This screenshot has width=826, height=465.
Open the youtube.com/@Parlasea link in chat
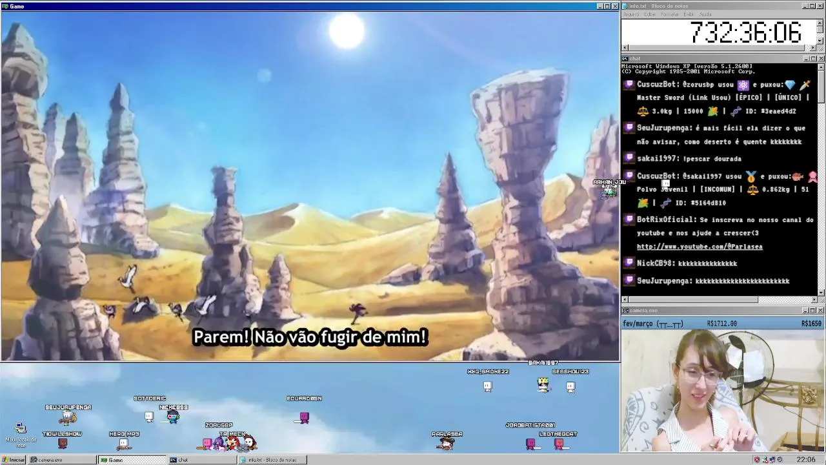[x=700, y=247]
